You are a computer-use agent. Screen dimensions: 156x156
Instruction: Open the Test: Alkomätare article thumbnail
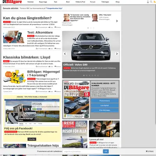14,37
